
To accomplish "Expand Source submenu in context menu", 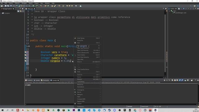I will (87, 77).
